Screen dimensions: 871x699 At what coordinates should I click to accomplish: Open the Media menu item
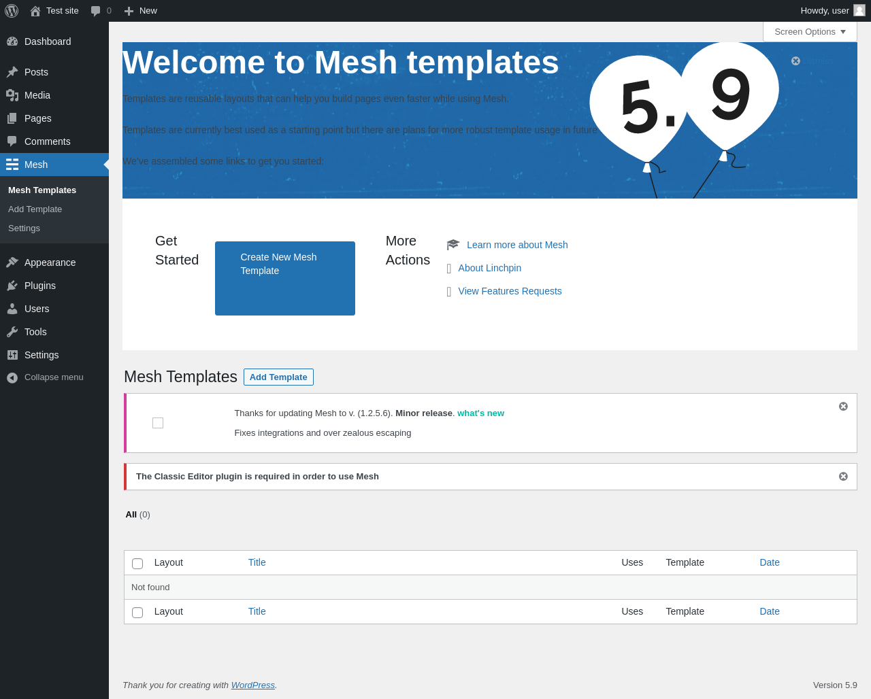pos(54,95)
